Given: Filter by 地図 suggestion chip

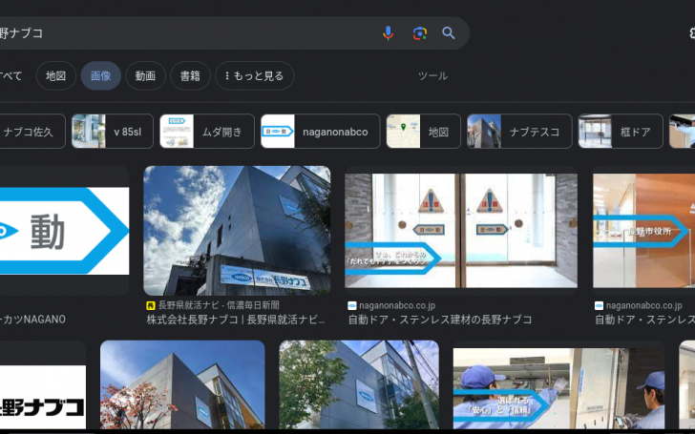Looking at the screenshot, I should point(423,132).
